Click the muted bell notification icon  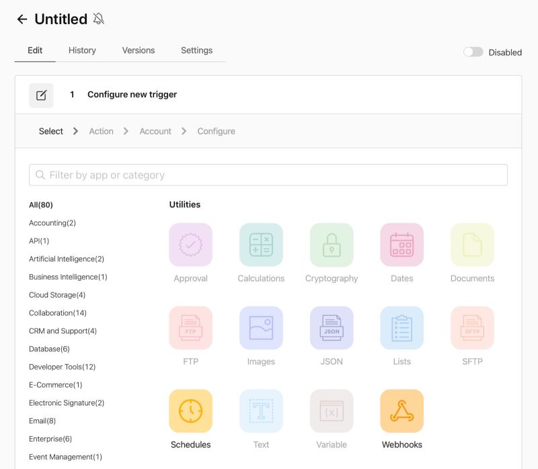[98, 19]
